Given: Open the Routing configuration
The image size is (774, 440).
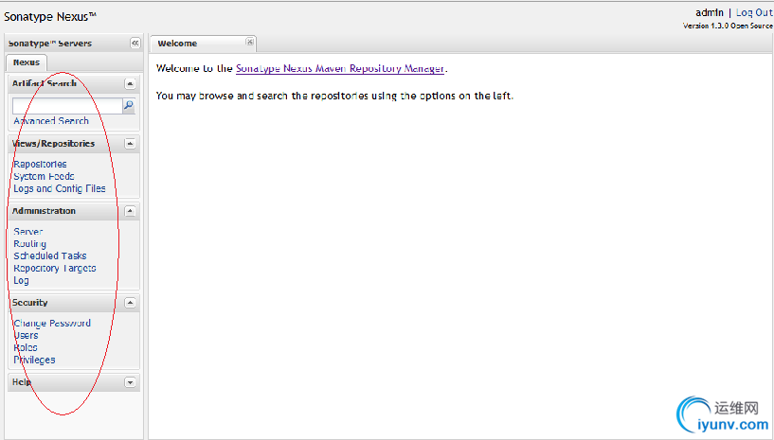Looking at the screenshot, I should (x=30, y=244).
